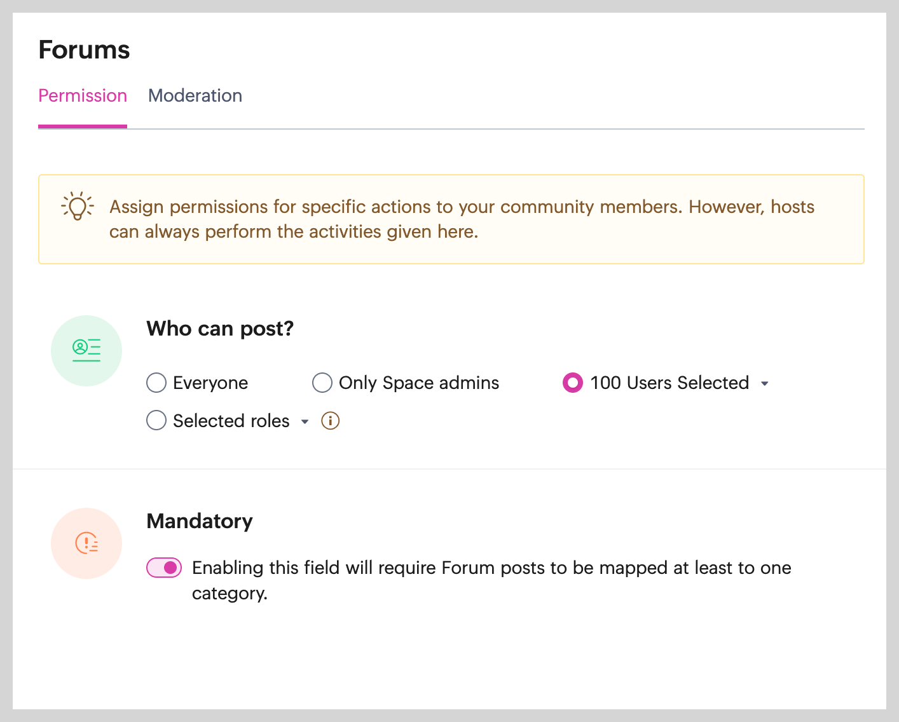Click the green user-list icon beside Who can post

pos(86,350)
